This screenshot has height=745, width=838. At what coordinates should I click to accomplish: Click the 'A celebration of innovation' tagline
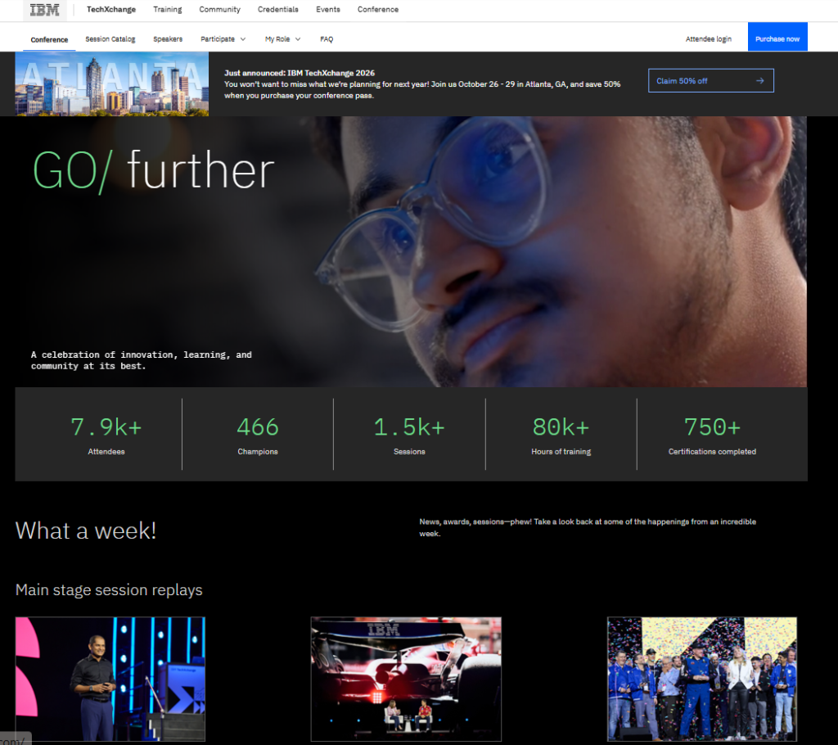click(141, 360)
